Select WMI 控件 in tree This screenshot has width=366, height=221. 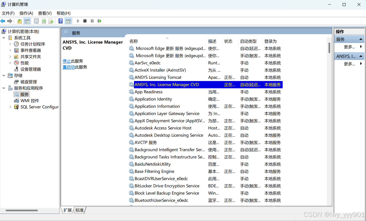(30, 101)
